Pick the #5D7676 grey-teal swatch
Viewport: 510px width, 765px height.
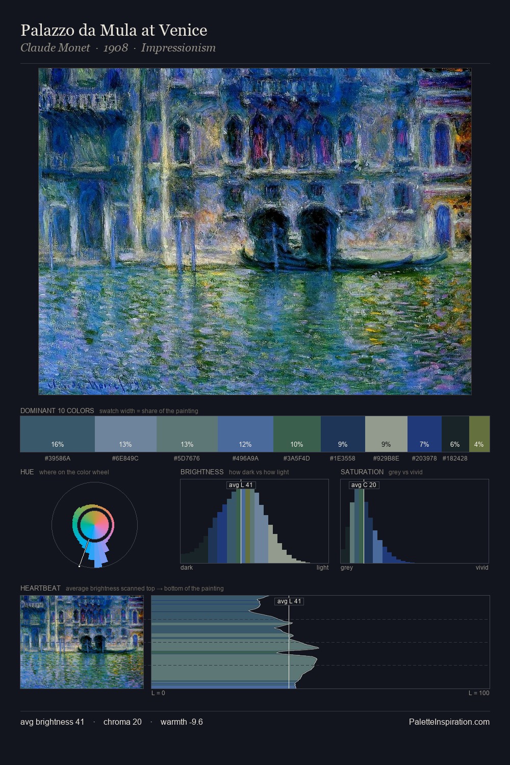(x=187, y=434)
